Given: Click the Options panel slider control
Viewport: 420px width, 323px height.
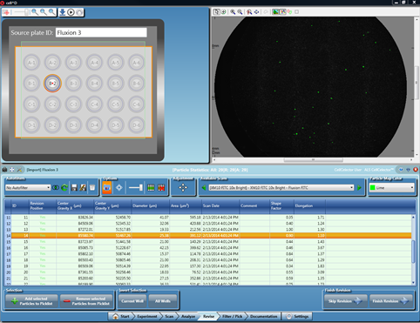Looking at the screenshot, I should click(x=136, y=188).
